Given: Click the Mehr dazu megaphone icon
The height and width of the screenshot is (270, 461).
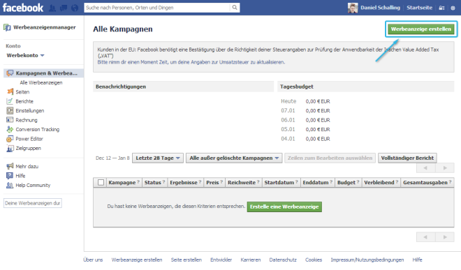Looking at the screenshot, I should [x=10, y=166].
